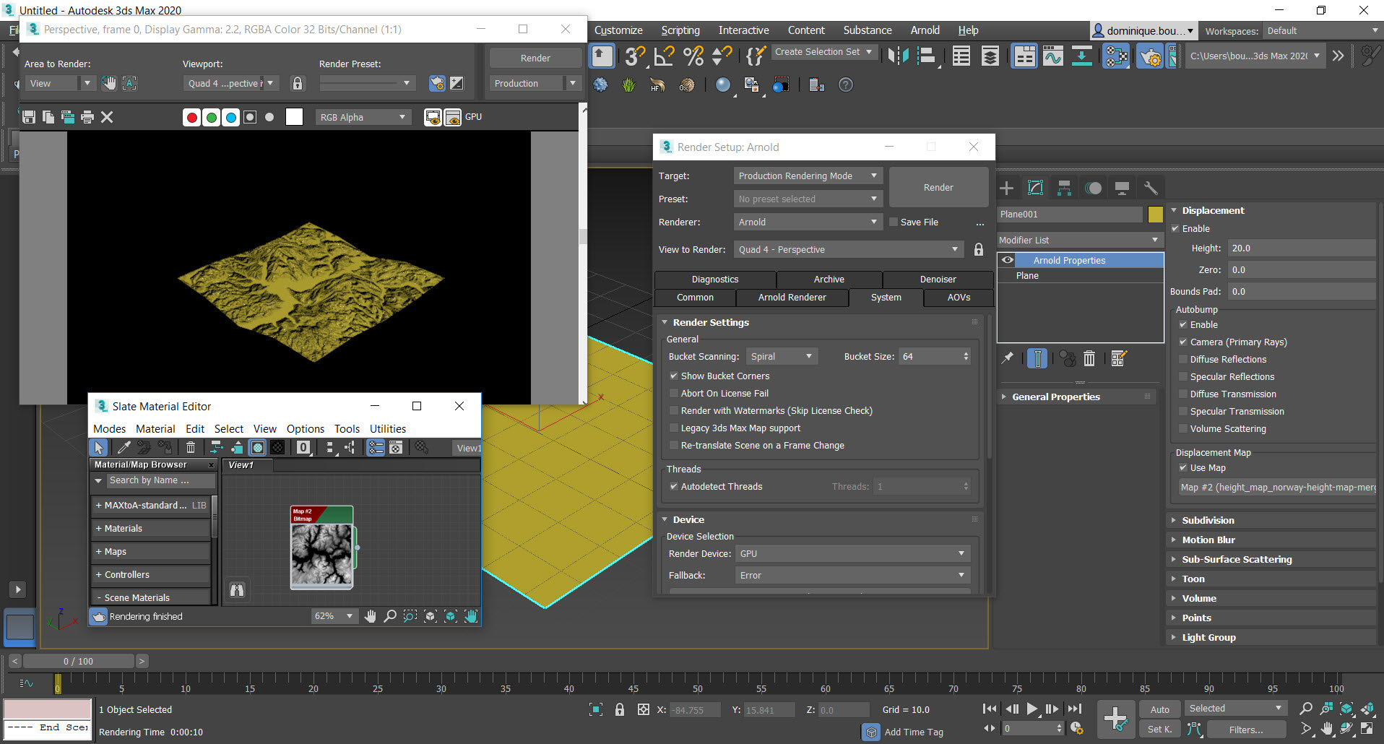Pin the modifier stack with the pushpin icon

1008,358
